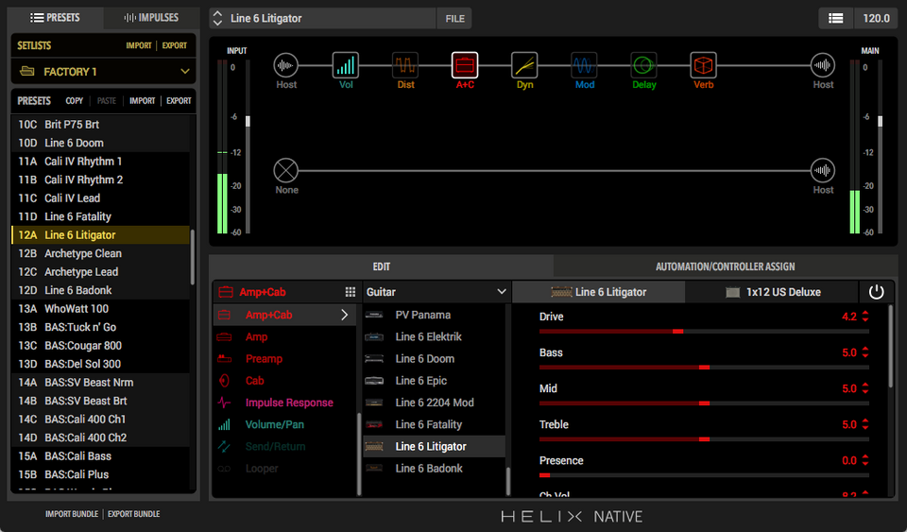
Task: Click the Import Bundle link
Action: (72, 514)
